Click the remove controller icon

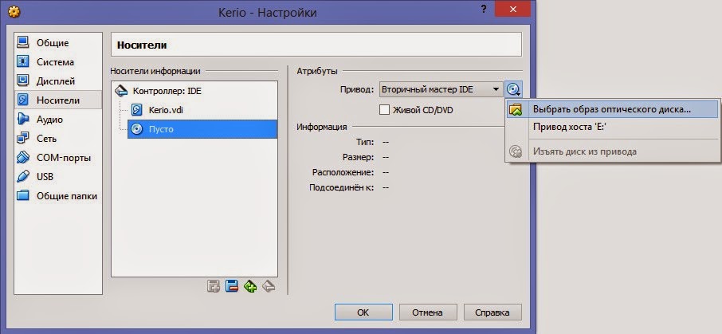point(269,286)
